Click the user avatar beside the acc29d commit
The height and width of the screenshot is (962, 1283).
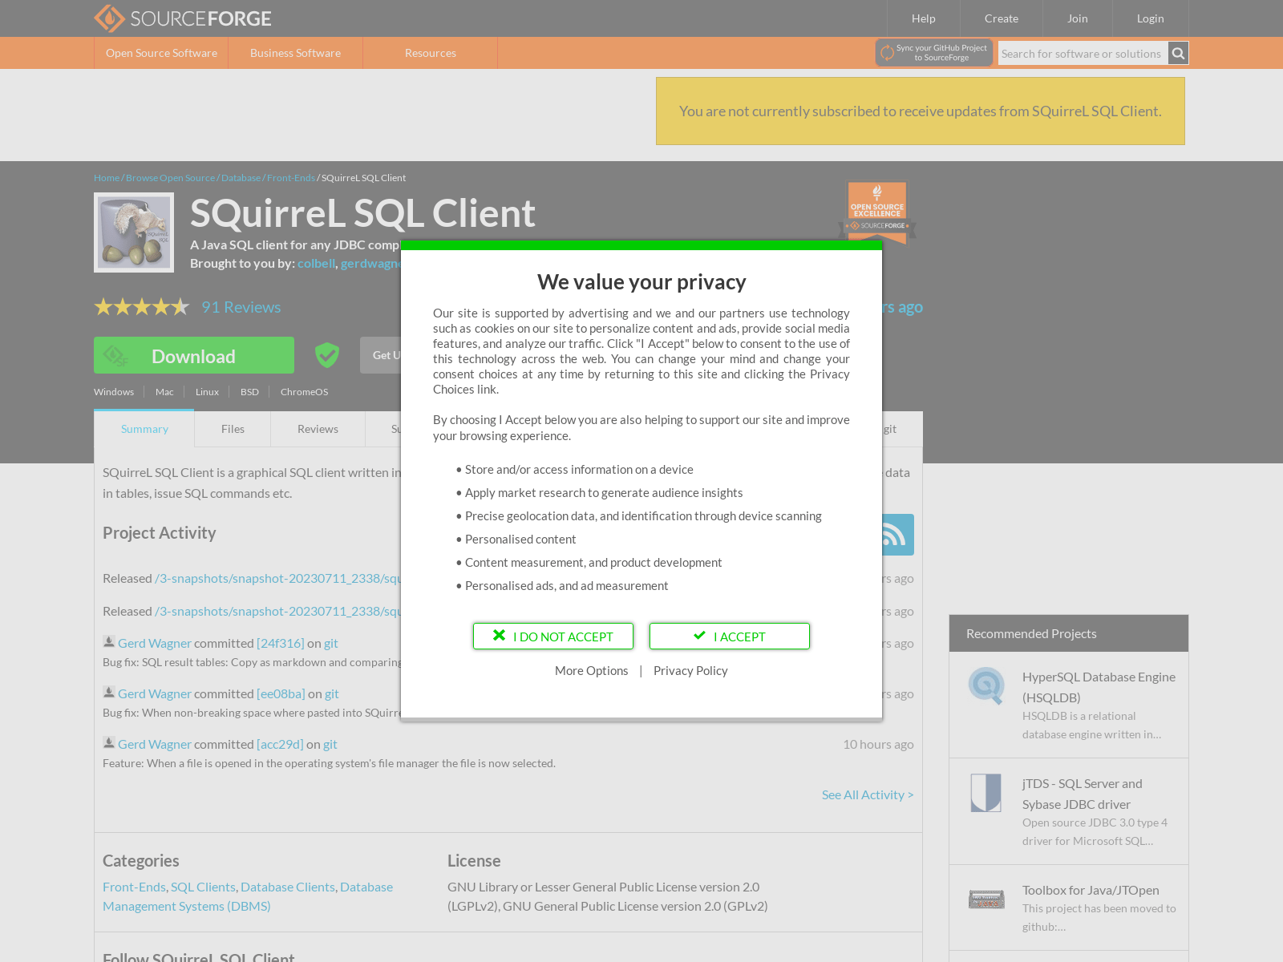(x=109, y=742)
